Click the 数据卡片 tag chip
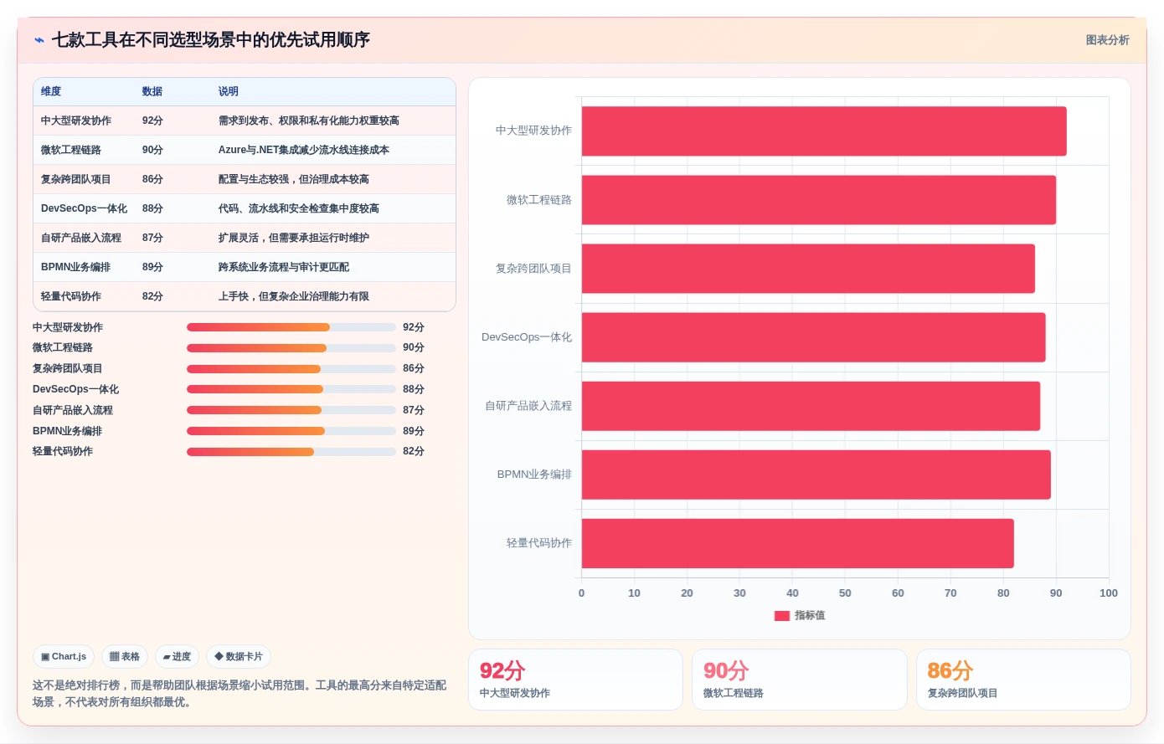This screenshot has height=744, width=1164. coord(239,657)
